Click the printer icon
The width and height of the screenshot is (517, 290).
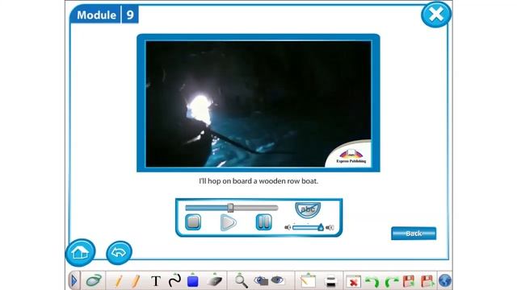click(x=330, y=281)
